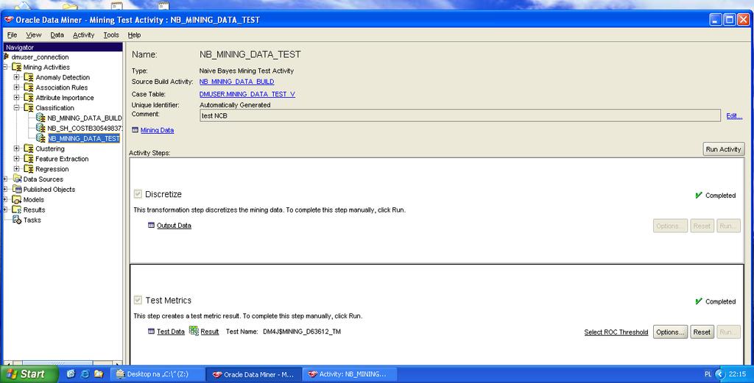Expand the Regression node

17,169
